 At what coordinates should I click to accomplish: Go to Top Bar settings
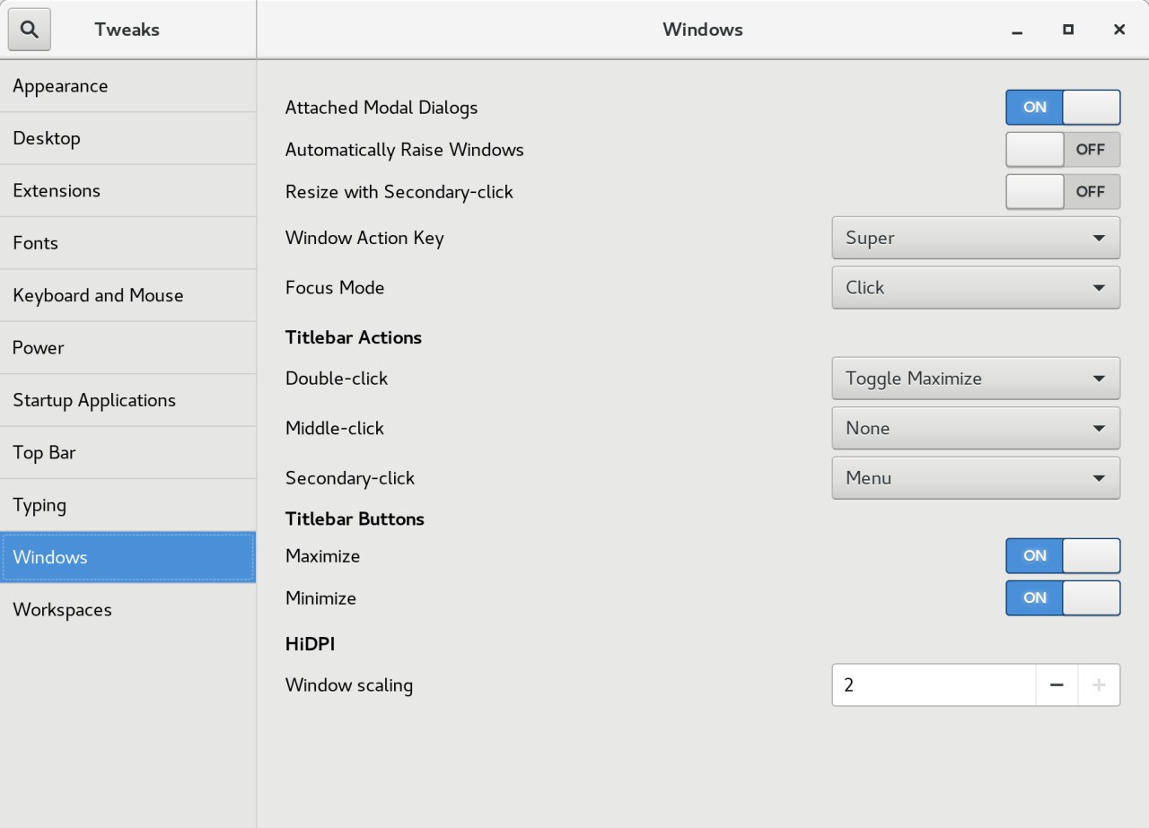click(x=127, y=453)
